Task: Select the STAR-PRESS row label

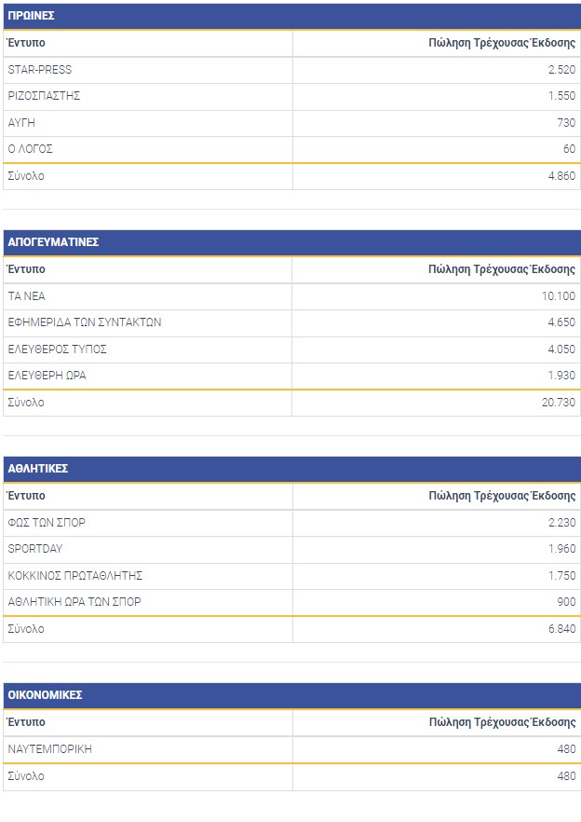Action: click(39, 70)
